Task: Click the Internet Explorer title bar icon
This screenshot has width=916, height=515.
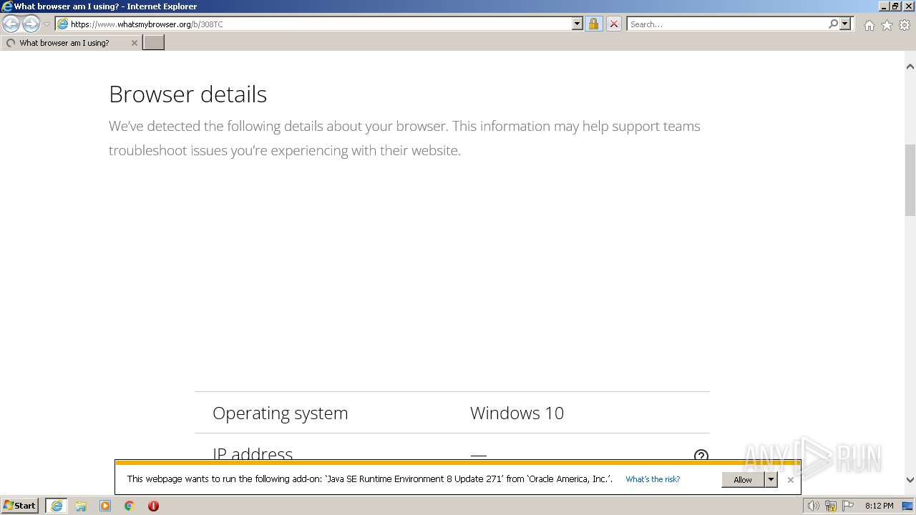Action: pyautogui.click(x=7, y=6)
